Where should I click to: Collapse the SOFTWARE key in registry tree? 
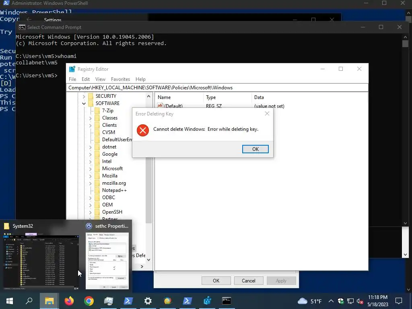tap(84, 103)
